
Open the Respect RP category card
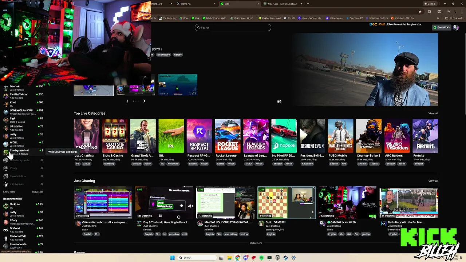(200, 136)
